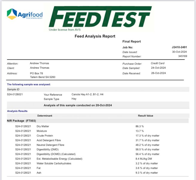196x180 pixels.
Task: Click the Attention name Andrew Thomas
Action: click(x=39, y=63)
